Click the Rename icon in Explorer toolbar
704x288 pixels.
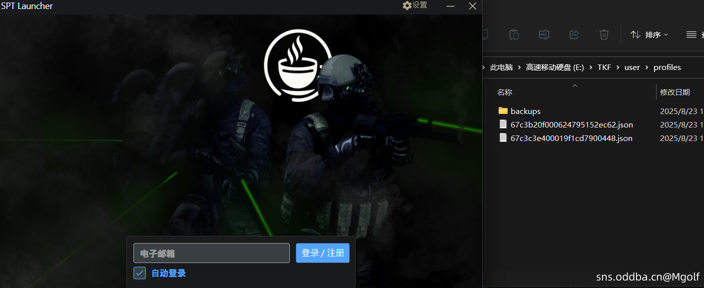coord(544,34)
